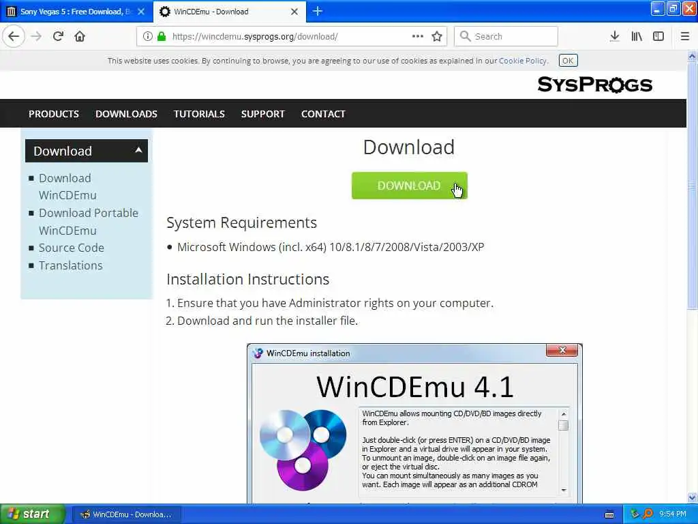The image size is (698, 524).
Task: Bookmark this page with the star
Action: point(437,36)
